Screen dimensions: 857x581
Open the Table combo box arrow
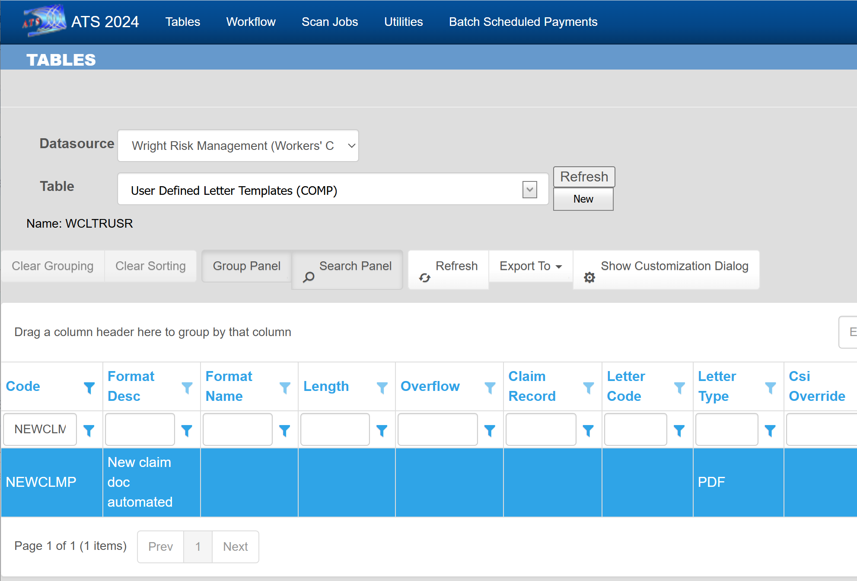529,190
